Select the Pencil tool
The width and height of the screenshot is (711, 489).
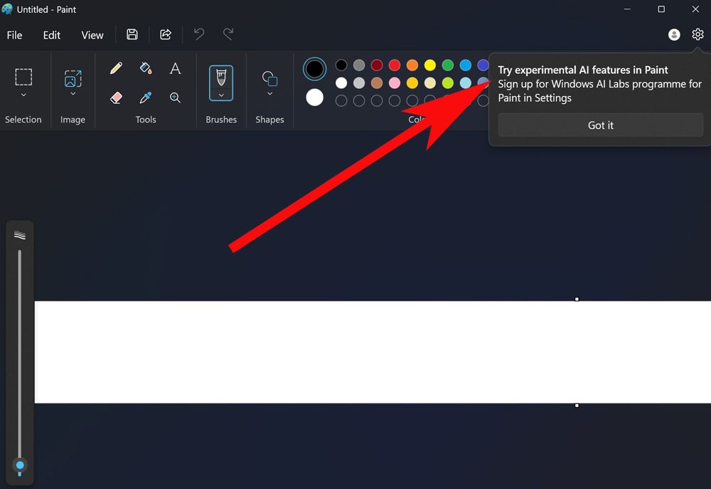coord(116,68)
